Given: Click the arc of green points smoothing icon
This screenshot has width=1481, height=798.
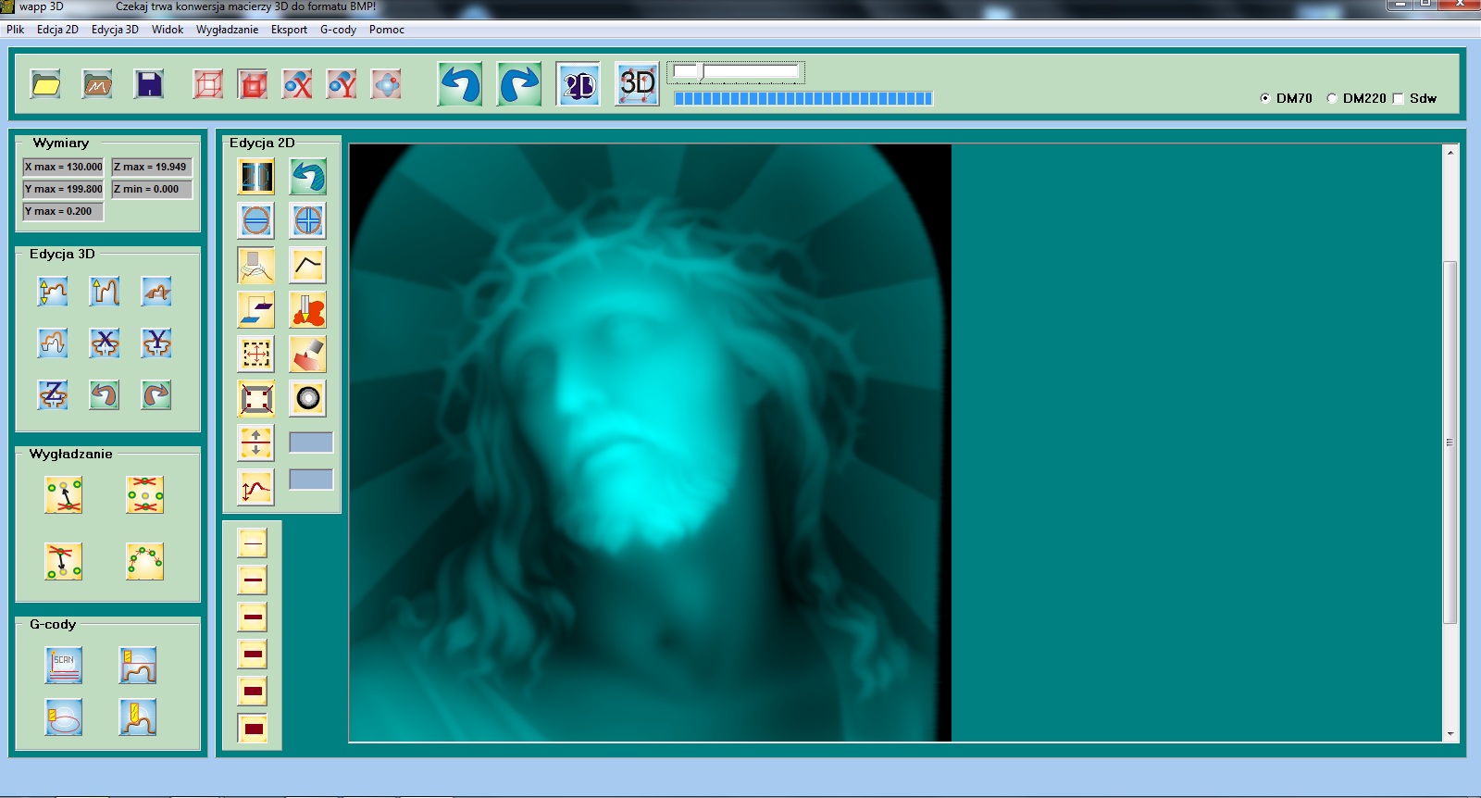Looking at the screenshot, I should point(145,561).
